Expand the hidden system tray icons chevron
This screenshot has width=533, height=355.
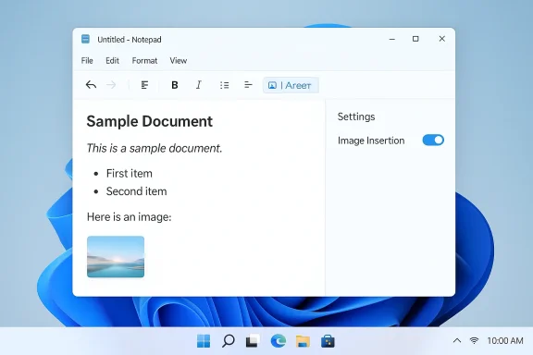457,340
